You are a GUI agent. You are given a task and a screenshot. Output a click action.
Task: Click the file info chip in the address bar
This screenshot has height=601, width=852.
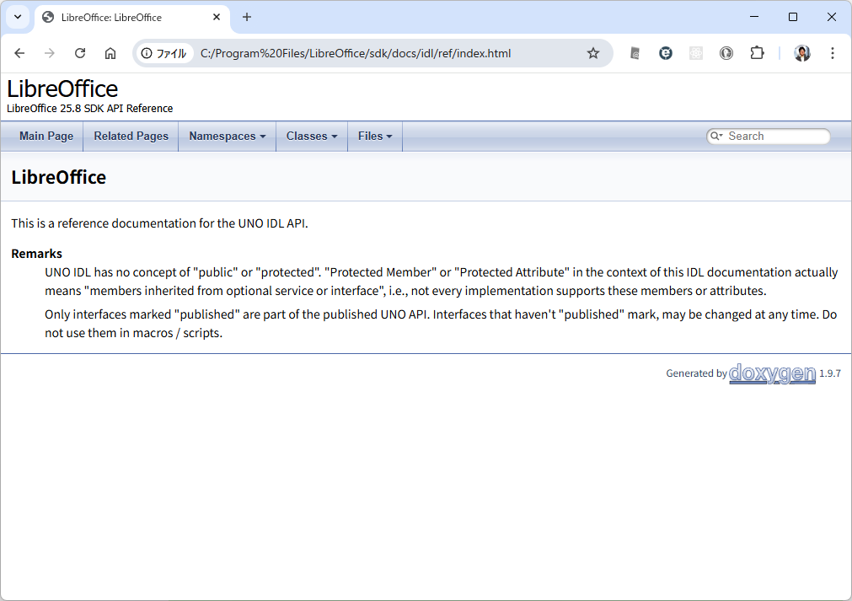pyautogui.click(x=163, y=53)
